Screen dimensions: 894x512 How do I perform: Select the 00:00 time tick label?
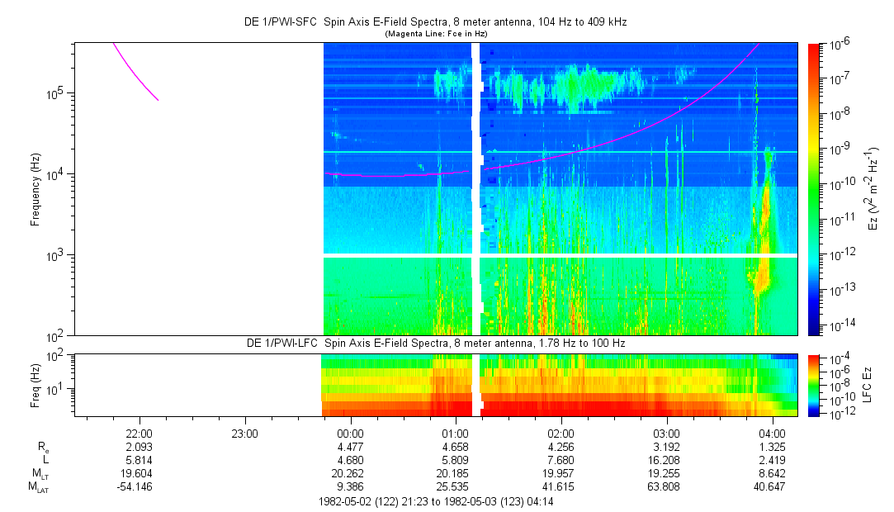point(351,433)
